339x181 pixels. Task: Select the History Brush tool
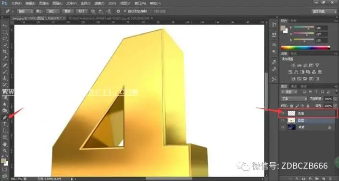coord(5,85)
